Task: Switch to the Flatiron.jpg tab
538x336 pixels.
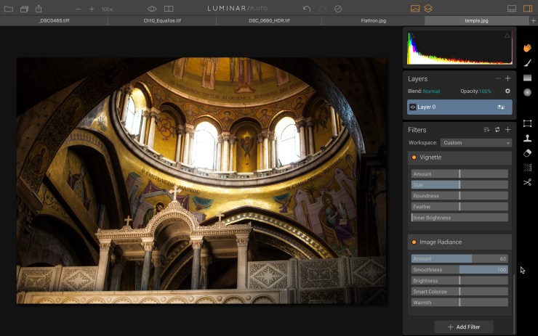Action: (374, 21)
